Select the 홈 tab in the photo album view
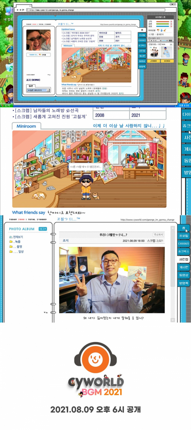 point(183,228)
